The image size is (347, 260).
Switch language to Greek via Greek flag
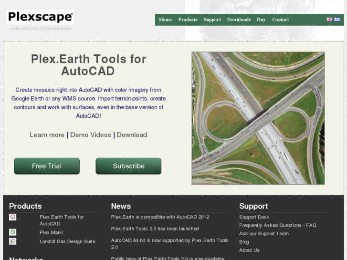click(x=337, y=20)
